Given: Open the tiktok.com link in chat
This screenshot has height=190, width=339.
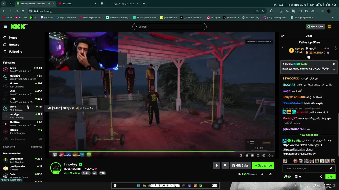Looking at the screenshot, I should (x=302, y=145).
